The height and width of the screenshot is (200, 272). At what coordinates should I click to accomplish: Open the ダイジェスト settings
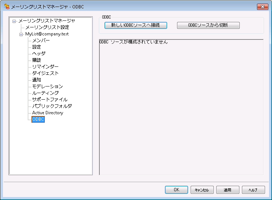coord(45,73)
